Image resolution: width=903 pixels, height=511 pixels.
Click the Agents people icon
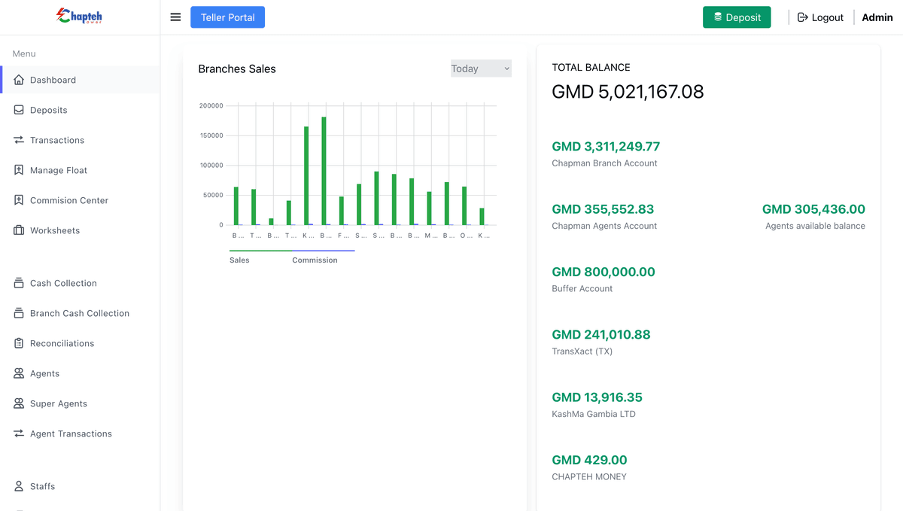[x=19, y=373]
